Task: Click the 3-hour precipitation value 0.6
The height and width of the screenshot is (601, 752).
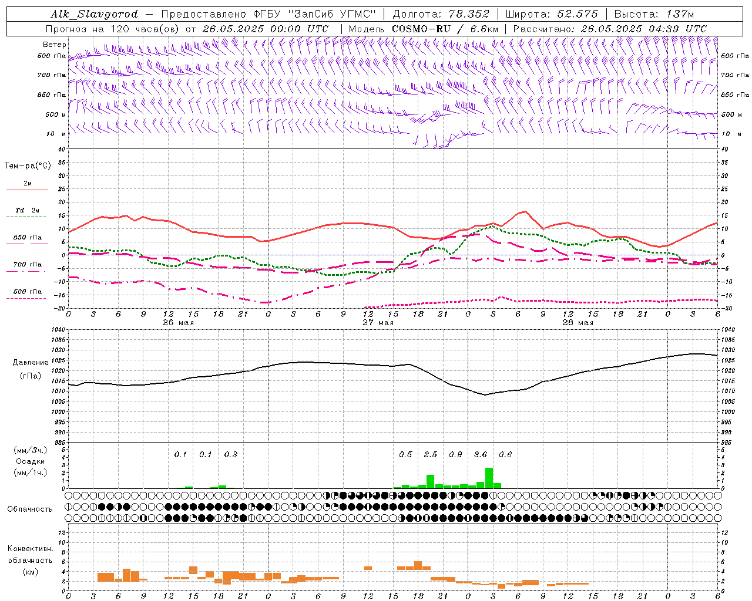Action: click(x=505, y=454)
